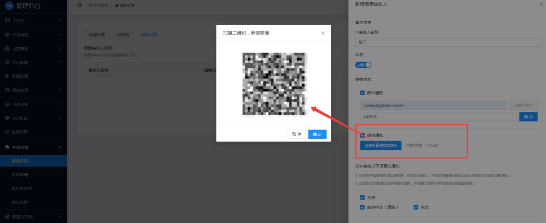546x223 pixels.
Task: Expand the 产品管理 menu chevron
Action: 61,35
